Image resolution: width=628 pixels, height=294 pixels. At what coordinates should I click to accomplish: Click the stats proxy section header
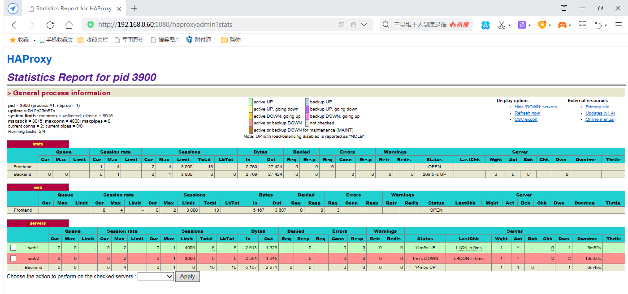click(x=38, y=144)
